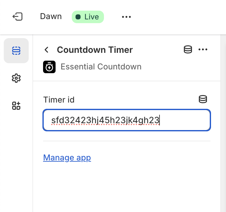Viewport: 226px width, 212px height.
Task: Open the more actions menu next to Live
Action: coord(126,17)
